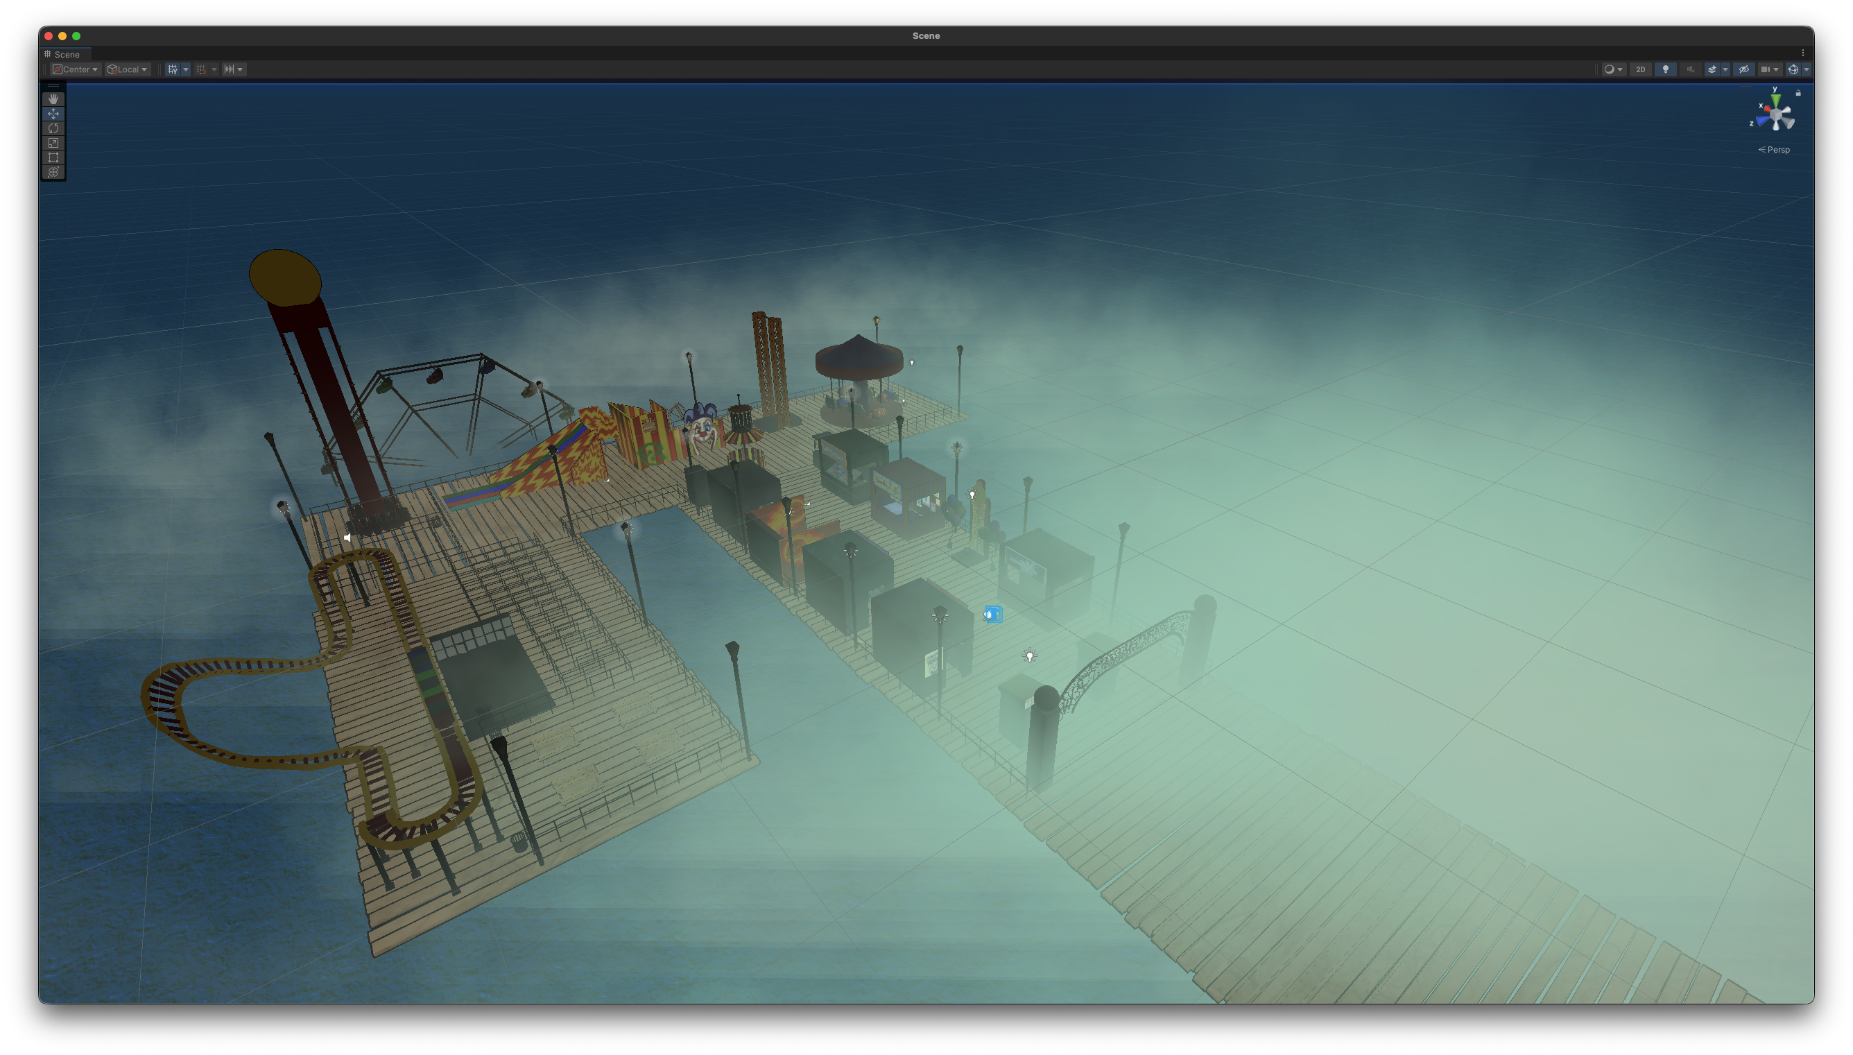Open the tool handle pivot dropdown labeled Center

point(75,69)
